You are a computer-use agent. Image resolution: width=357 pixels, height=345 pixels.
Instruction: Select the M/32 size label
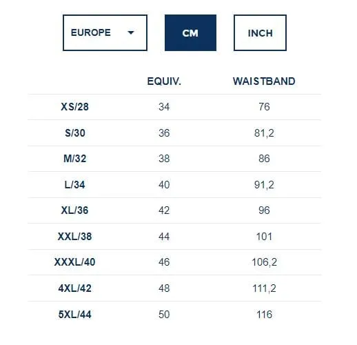point(75,159)
